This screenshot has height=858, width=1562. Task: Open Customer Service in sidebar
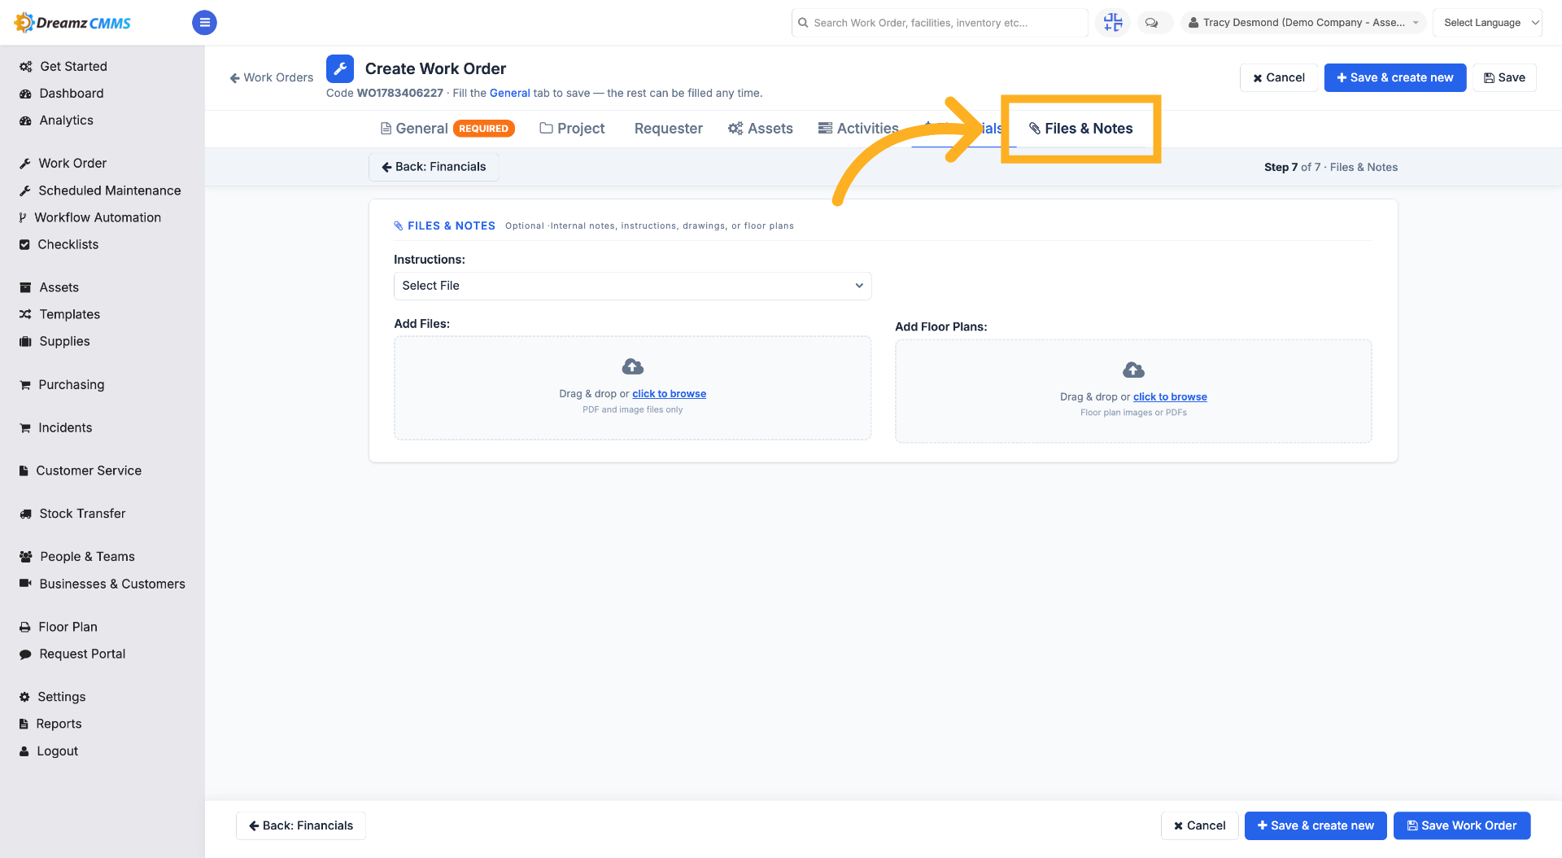pyautogui.click(x=89, y=471)
